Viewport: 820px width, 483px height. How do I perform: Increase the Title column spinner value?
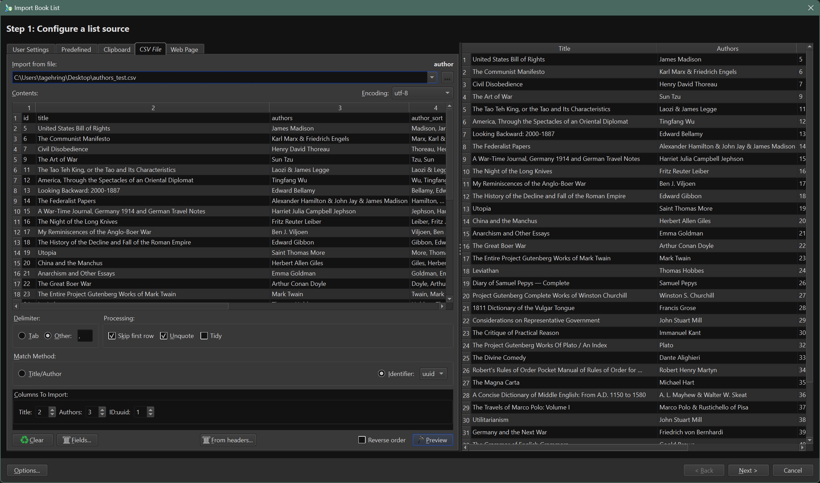52,409
